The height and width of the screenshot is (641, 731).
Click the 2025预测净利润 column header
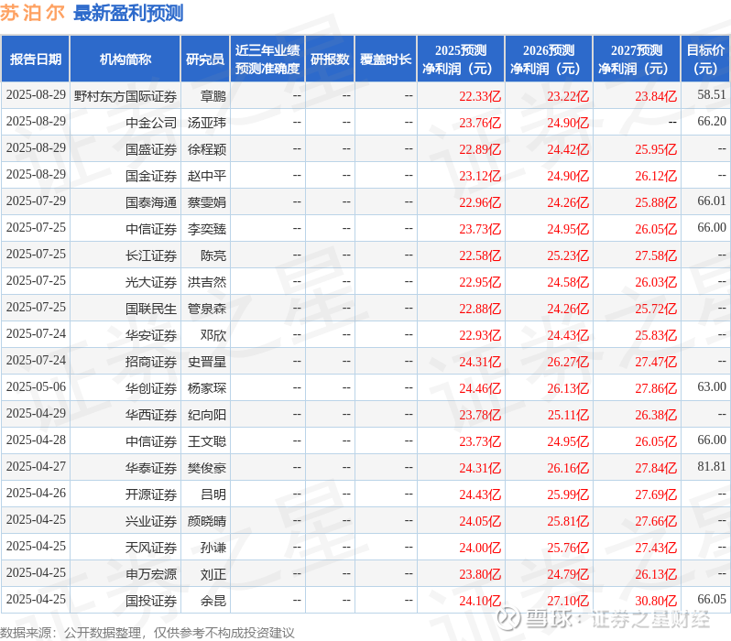pyautogui.click(x=461, y=60)
